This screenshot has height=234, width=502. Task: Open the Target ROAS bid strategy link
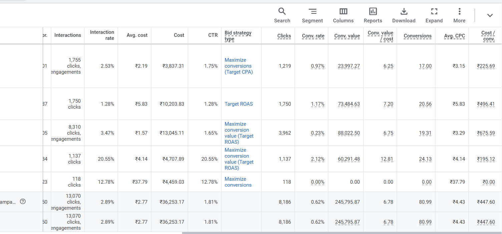[x=239, y=104]
